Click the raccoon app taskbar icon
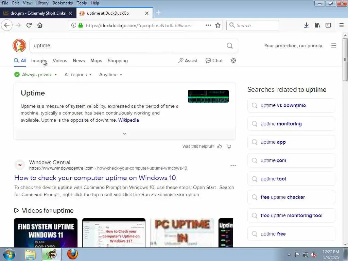 click(52, 254)
